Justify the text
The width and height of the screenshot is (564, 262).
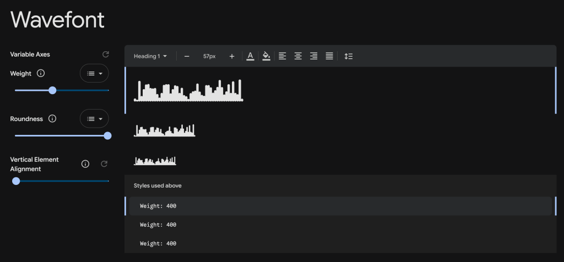[x=329, y=56]
